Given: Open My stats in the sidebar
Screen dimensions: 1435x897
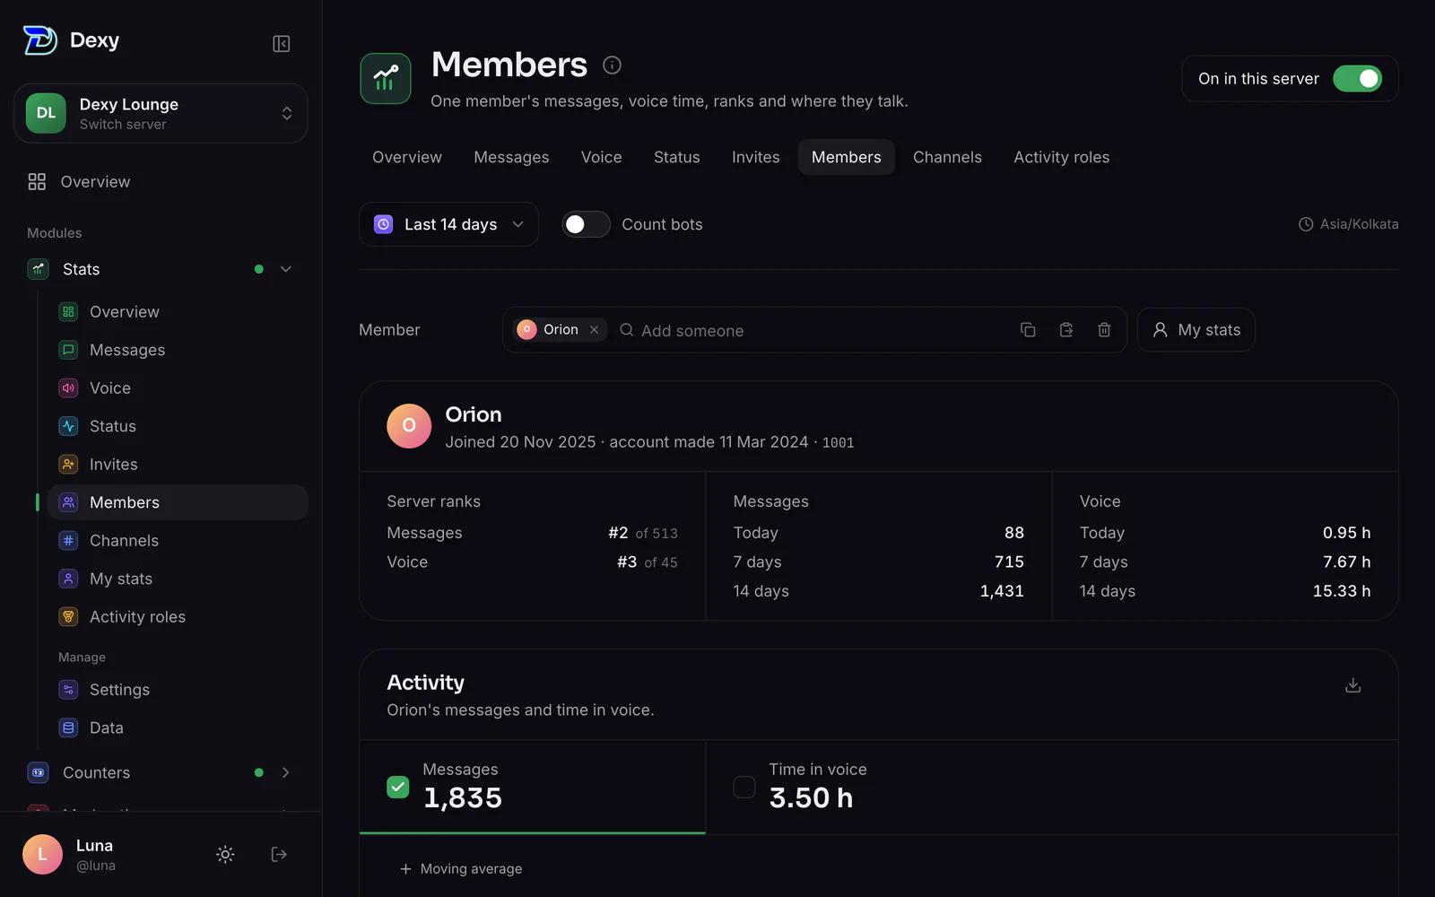Looking at the screenshot, I should click(x=178, y=579).
